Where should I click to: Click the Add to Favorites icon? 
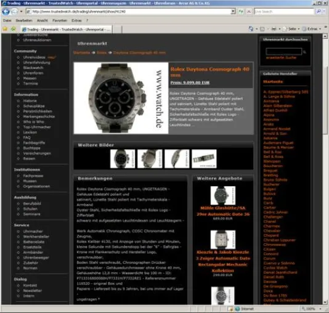click(13, 29)
